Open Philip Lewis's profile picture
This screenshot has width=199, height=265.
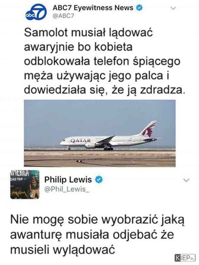pos(25,184)
